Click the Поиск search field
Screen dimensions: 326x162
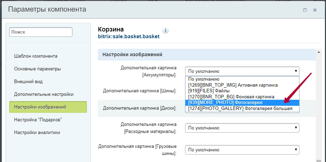point(41,32)
